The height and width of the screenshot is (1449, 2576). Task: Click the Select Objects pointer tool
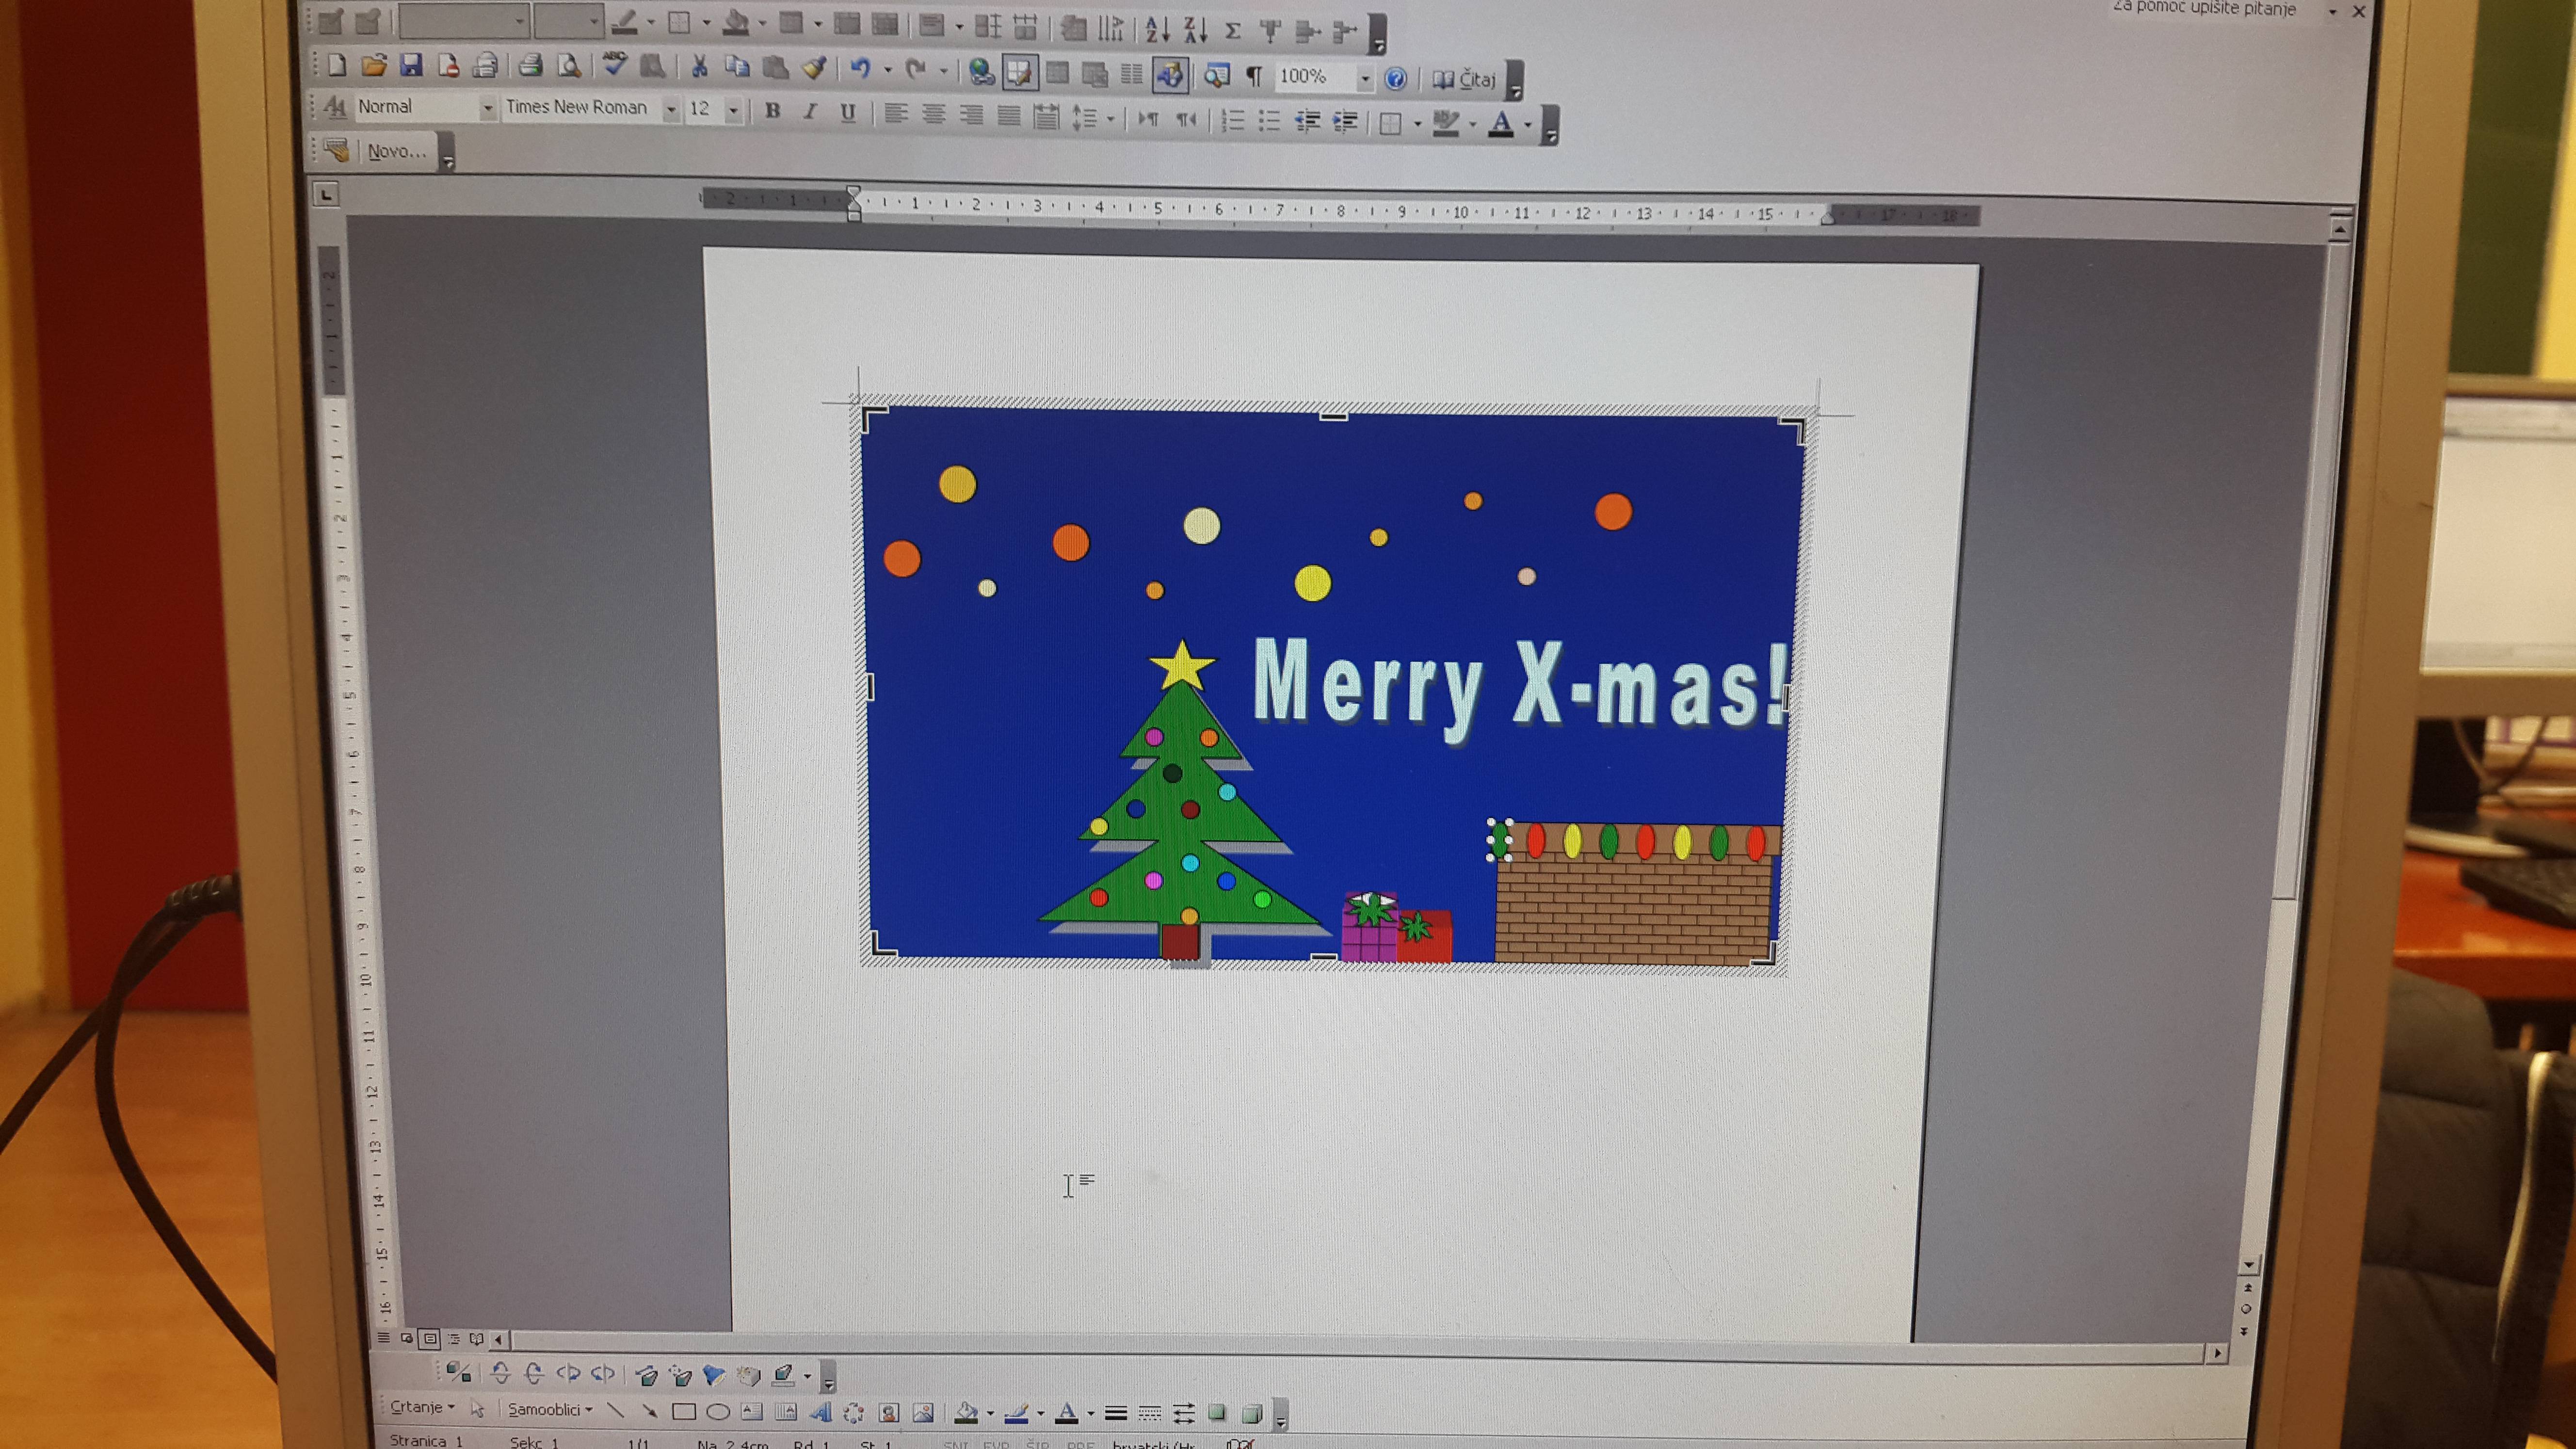(477, 1409)
